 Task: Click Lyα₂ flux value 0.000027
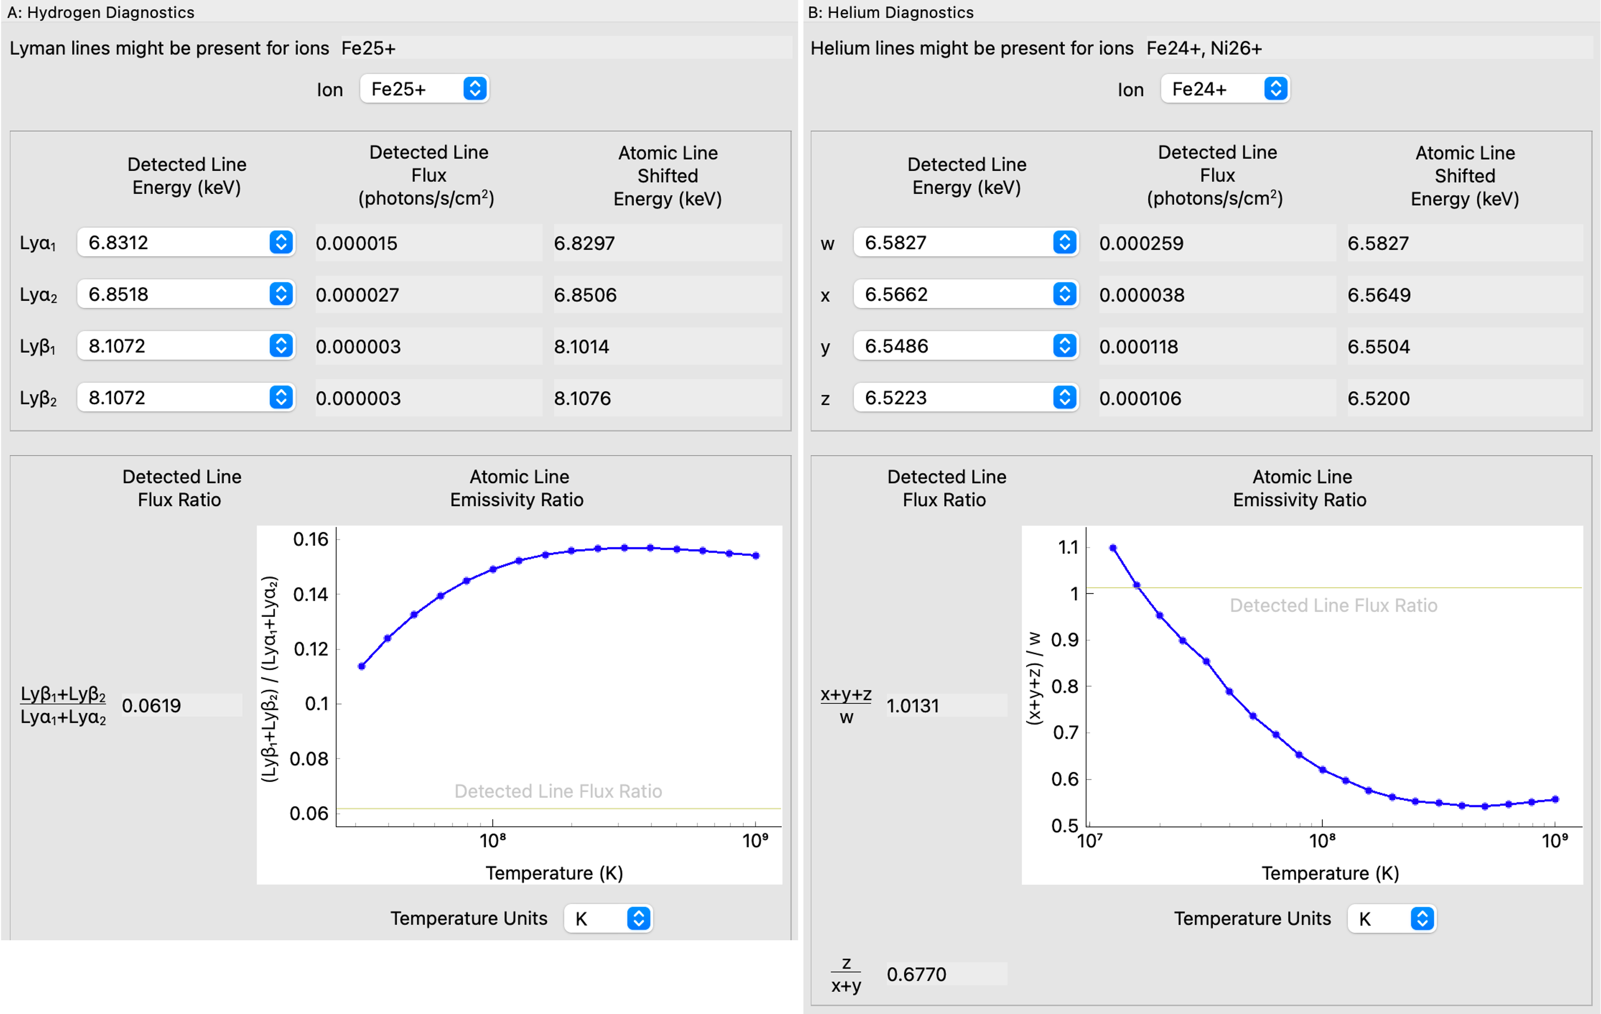tap(429, 295)
